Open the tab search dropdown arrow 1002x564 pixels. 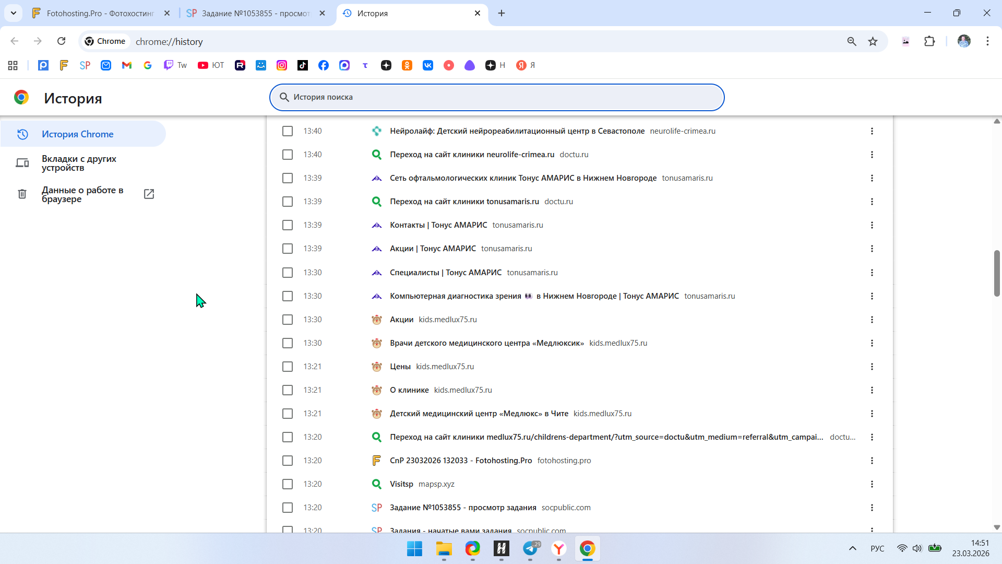(14, 13)
